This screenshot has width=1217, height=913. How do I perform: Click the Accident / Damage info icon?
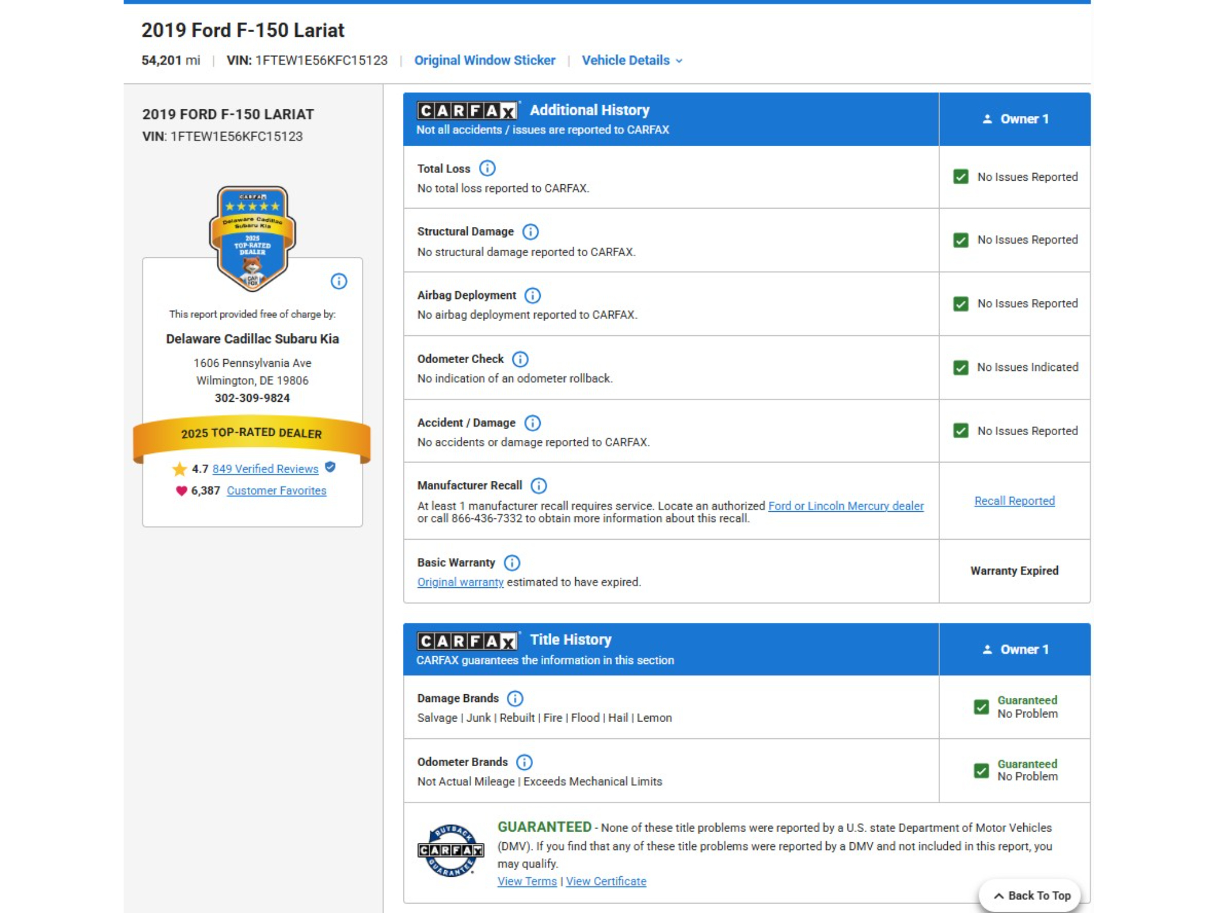(x=532, y=423)
